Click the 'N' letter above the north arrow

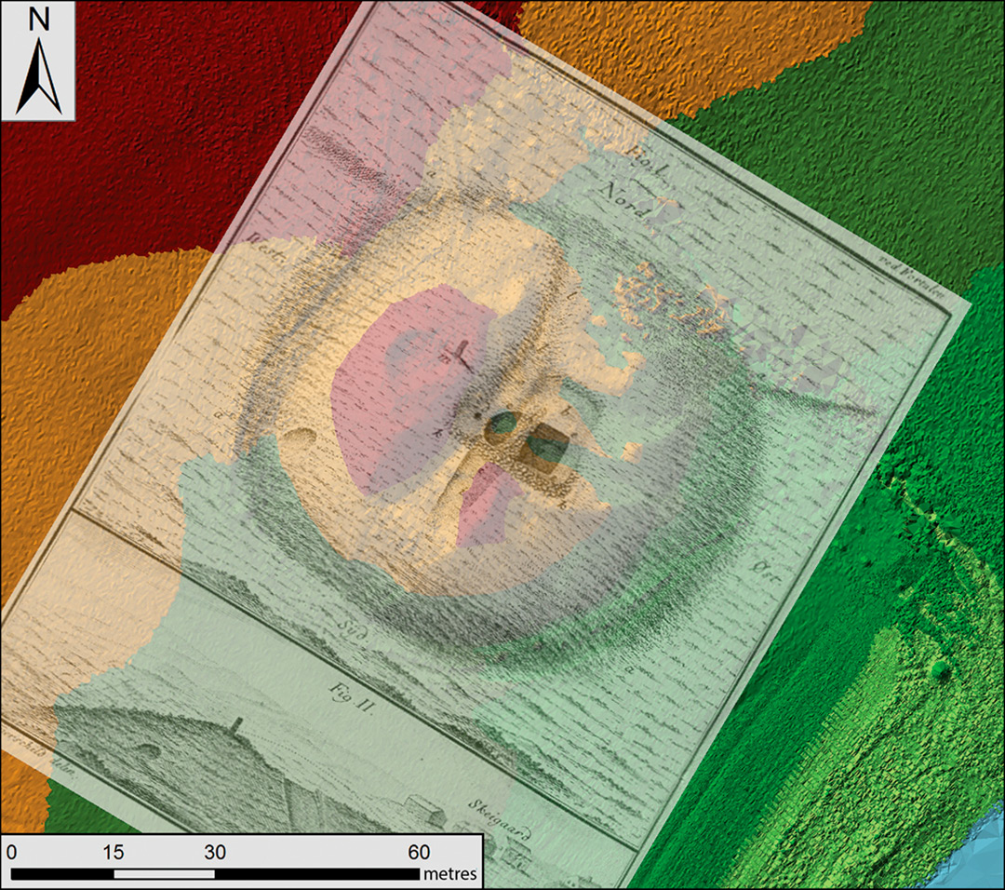[x=38, y=20]
